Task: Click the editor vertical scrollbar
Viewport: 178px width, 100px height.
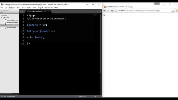Action: 101,44
